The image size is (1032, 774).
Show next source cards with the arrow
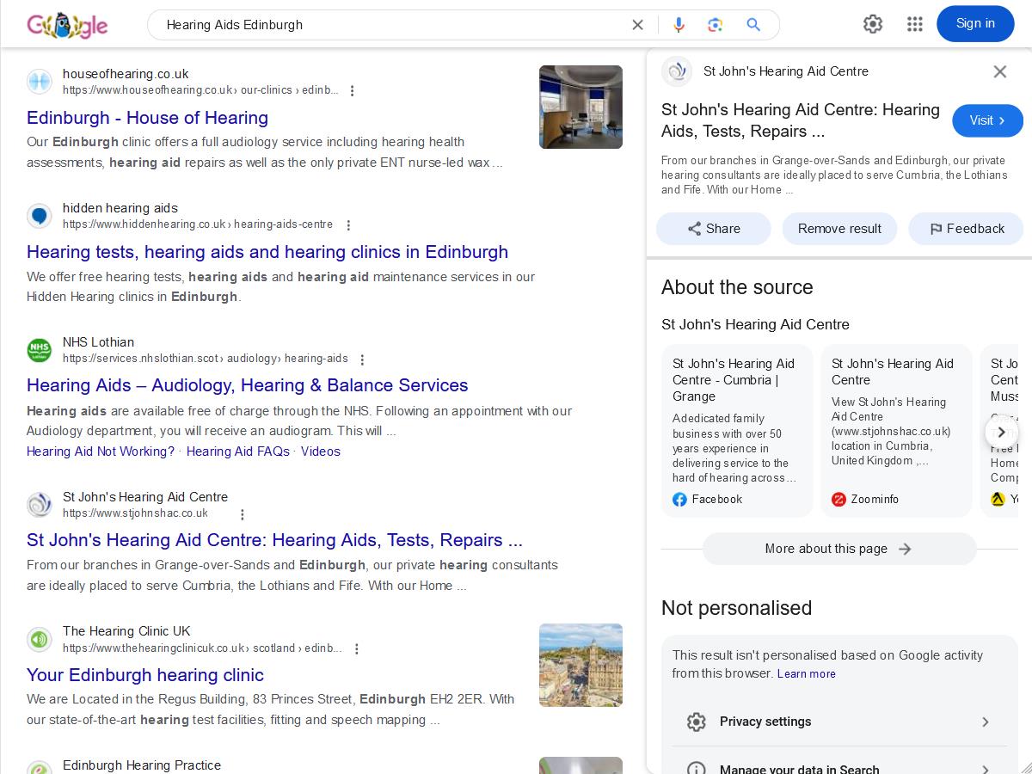click(1001, 432)
